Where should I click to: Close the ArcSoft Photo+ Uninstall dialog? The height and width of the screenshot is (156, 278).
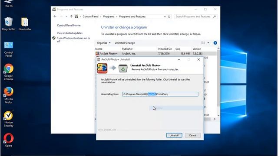(199, 60)
